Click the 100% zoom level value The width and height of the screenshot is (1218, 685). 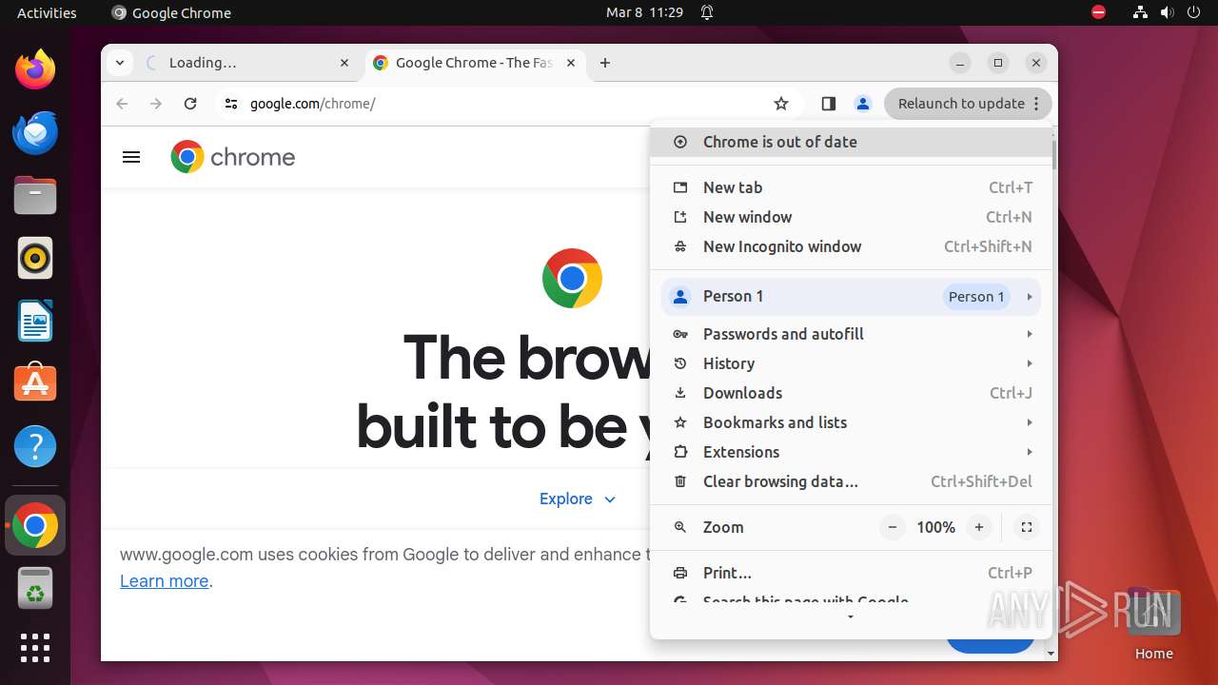coord(935,527)
